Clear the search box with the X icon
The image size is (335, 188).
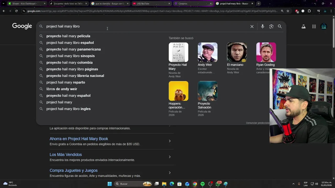(252, 26)
